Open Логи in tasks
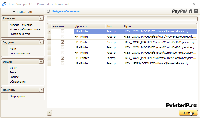Image resolution: width=200 pixels, height=118 pixels. click(x=13, y=49)
